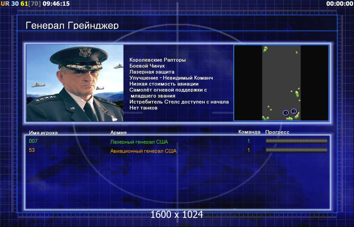
Task: Click the 09:46:15 clock readout
Action: click(x=56, y=4)
